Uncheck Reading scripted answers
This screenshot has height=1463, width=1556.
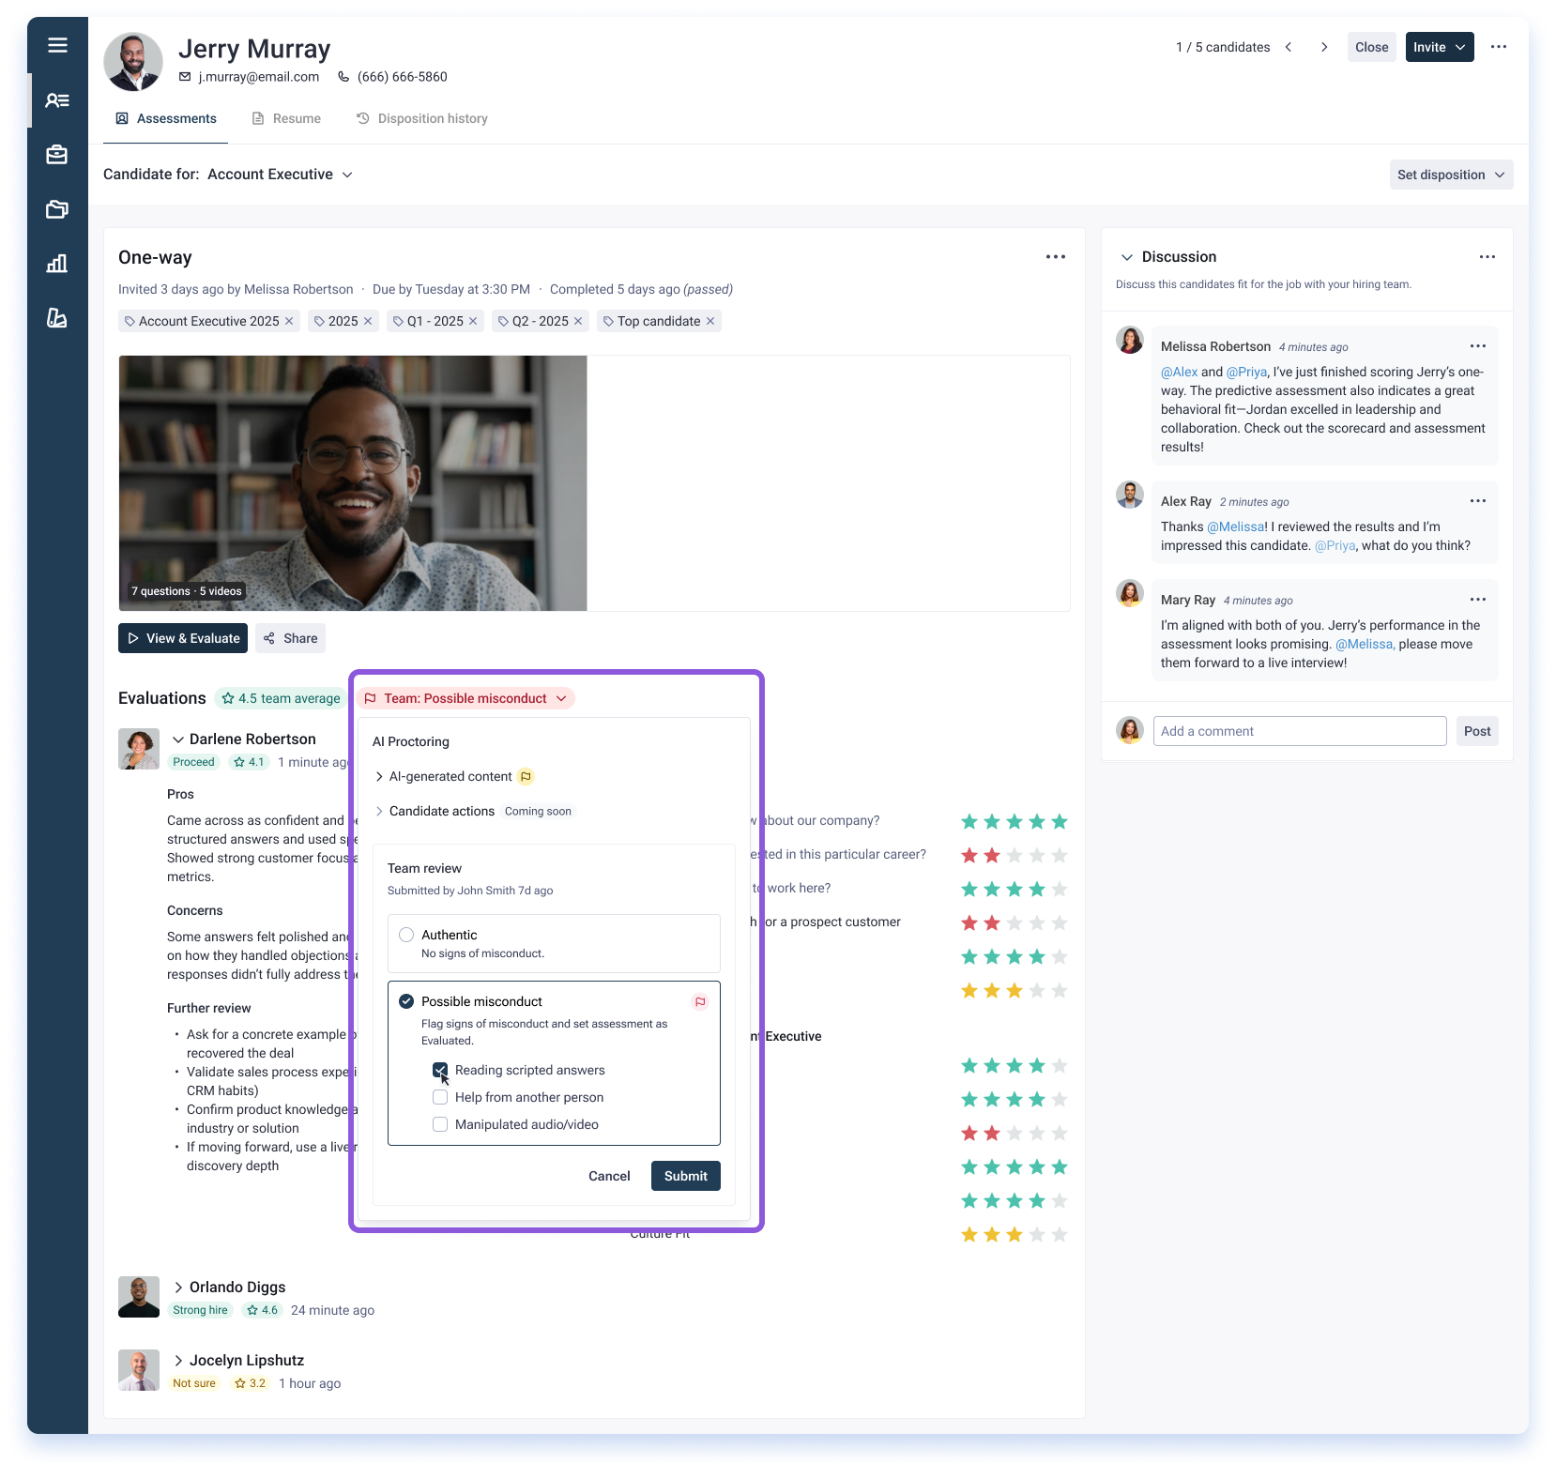coord(440,1070)
